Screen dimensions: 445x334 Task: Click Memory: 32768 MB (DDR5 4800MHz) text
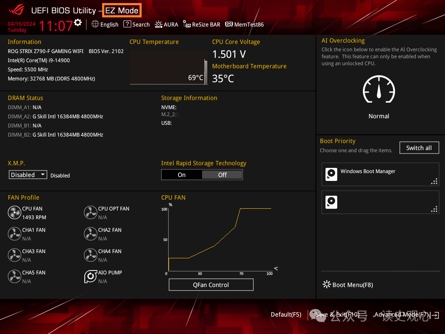[x=51, y=79]
